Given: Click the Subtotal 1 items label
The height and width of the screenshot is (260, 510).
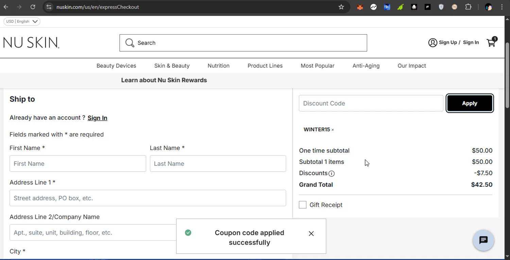Looking at the screenshot, I should coord(322,162).
